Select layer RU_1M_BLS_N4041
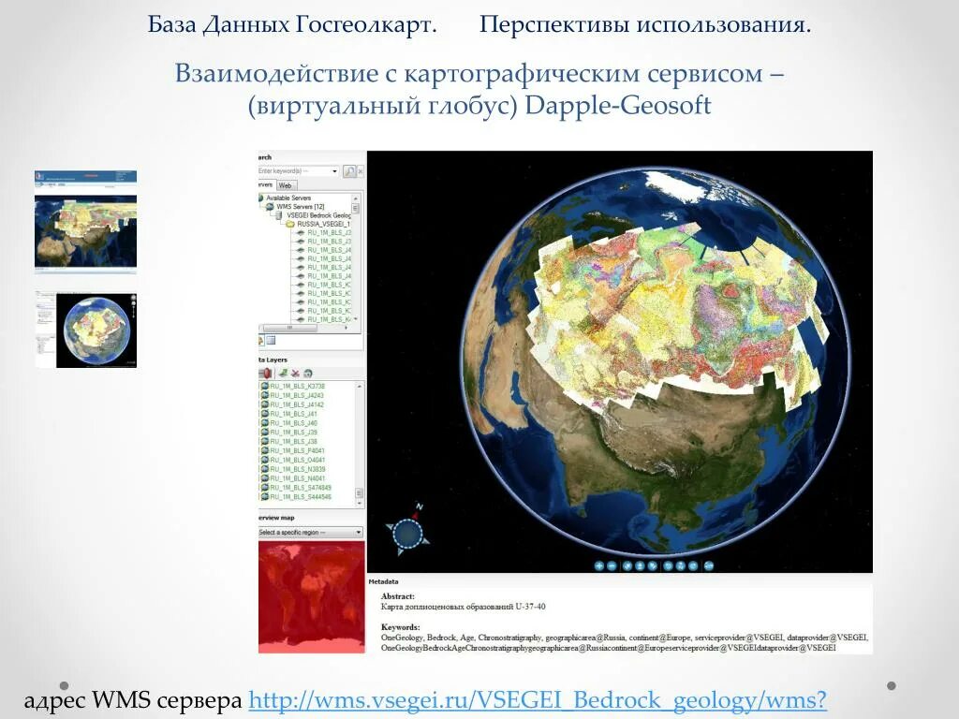 coord(297,478)
